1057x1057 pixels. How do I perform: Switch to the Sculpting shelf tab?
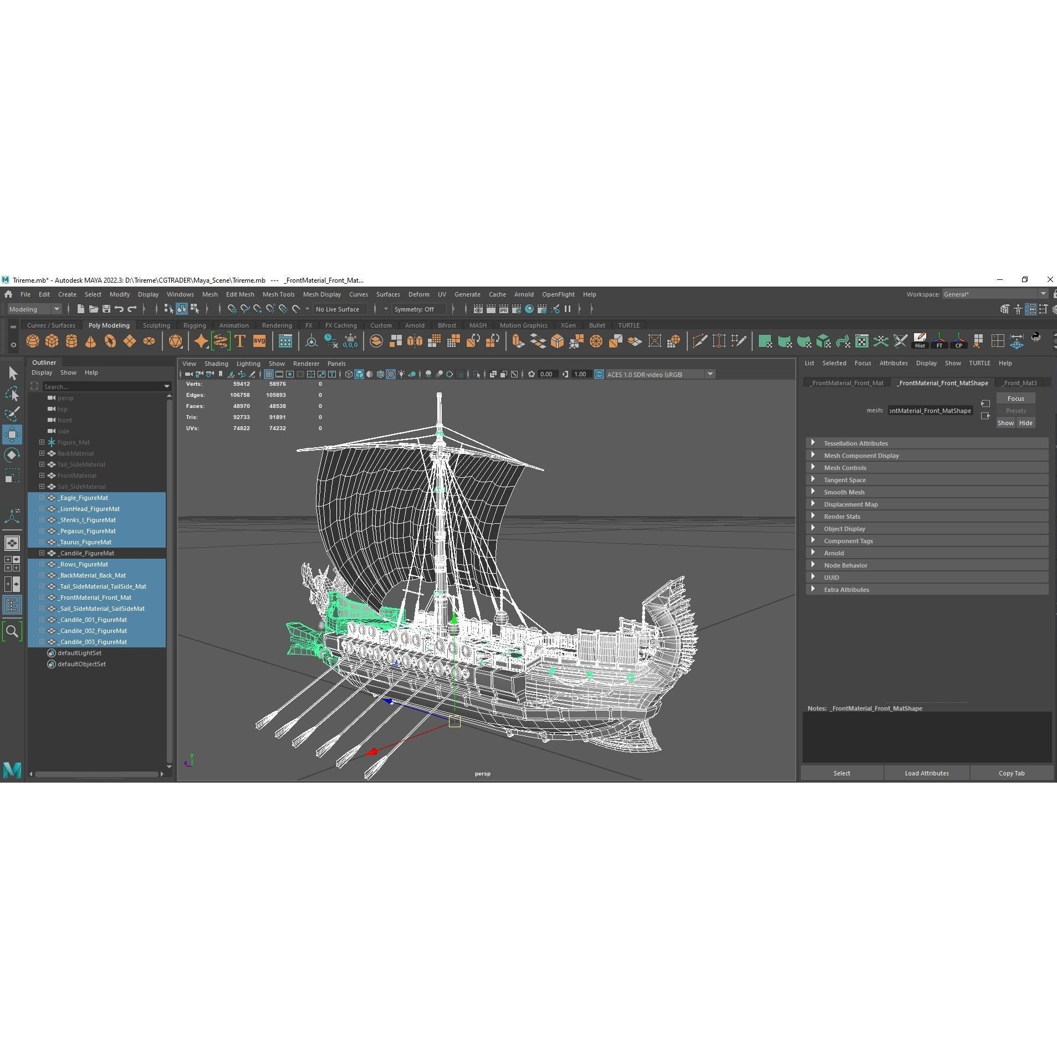pyautogui.click(x=156, y=325)
